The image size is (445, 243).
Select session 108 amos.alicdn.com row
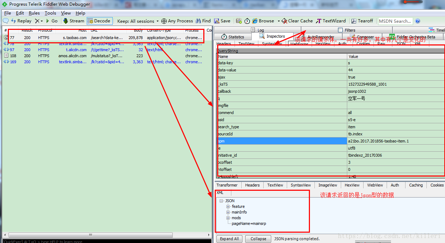tap(107, 56)
